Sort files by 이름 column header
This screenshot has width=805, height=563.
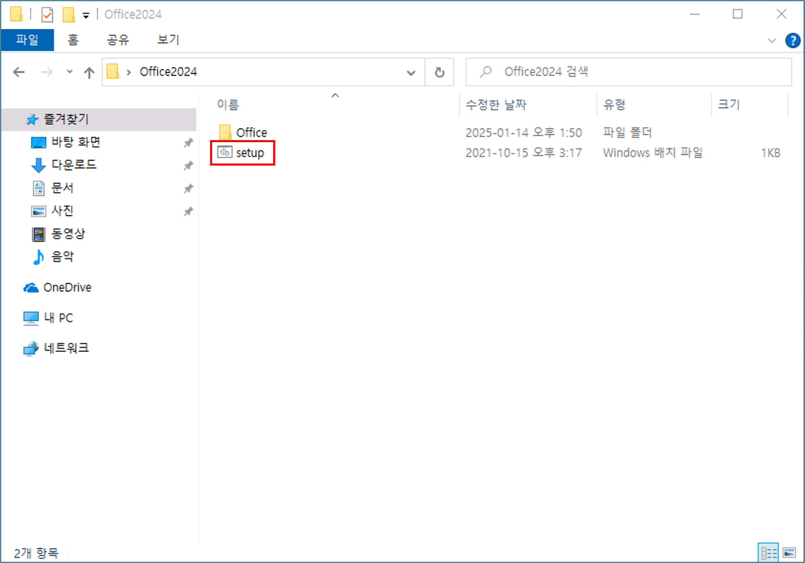[x=228, y=105]
